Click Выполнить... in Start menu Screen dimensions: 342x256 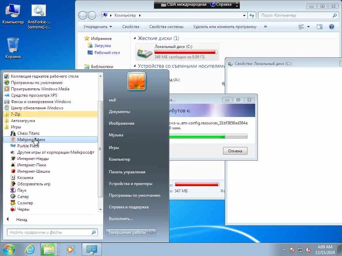(121, 219)
